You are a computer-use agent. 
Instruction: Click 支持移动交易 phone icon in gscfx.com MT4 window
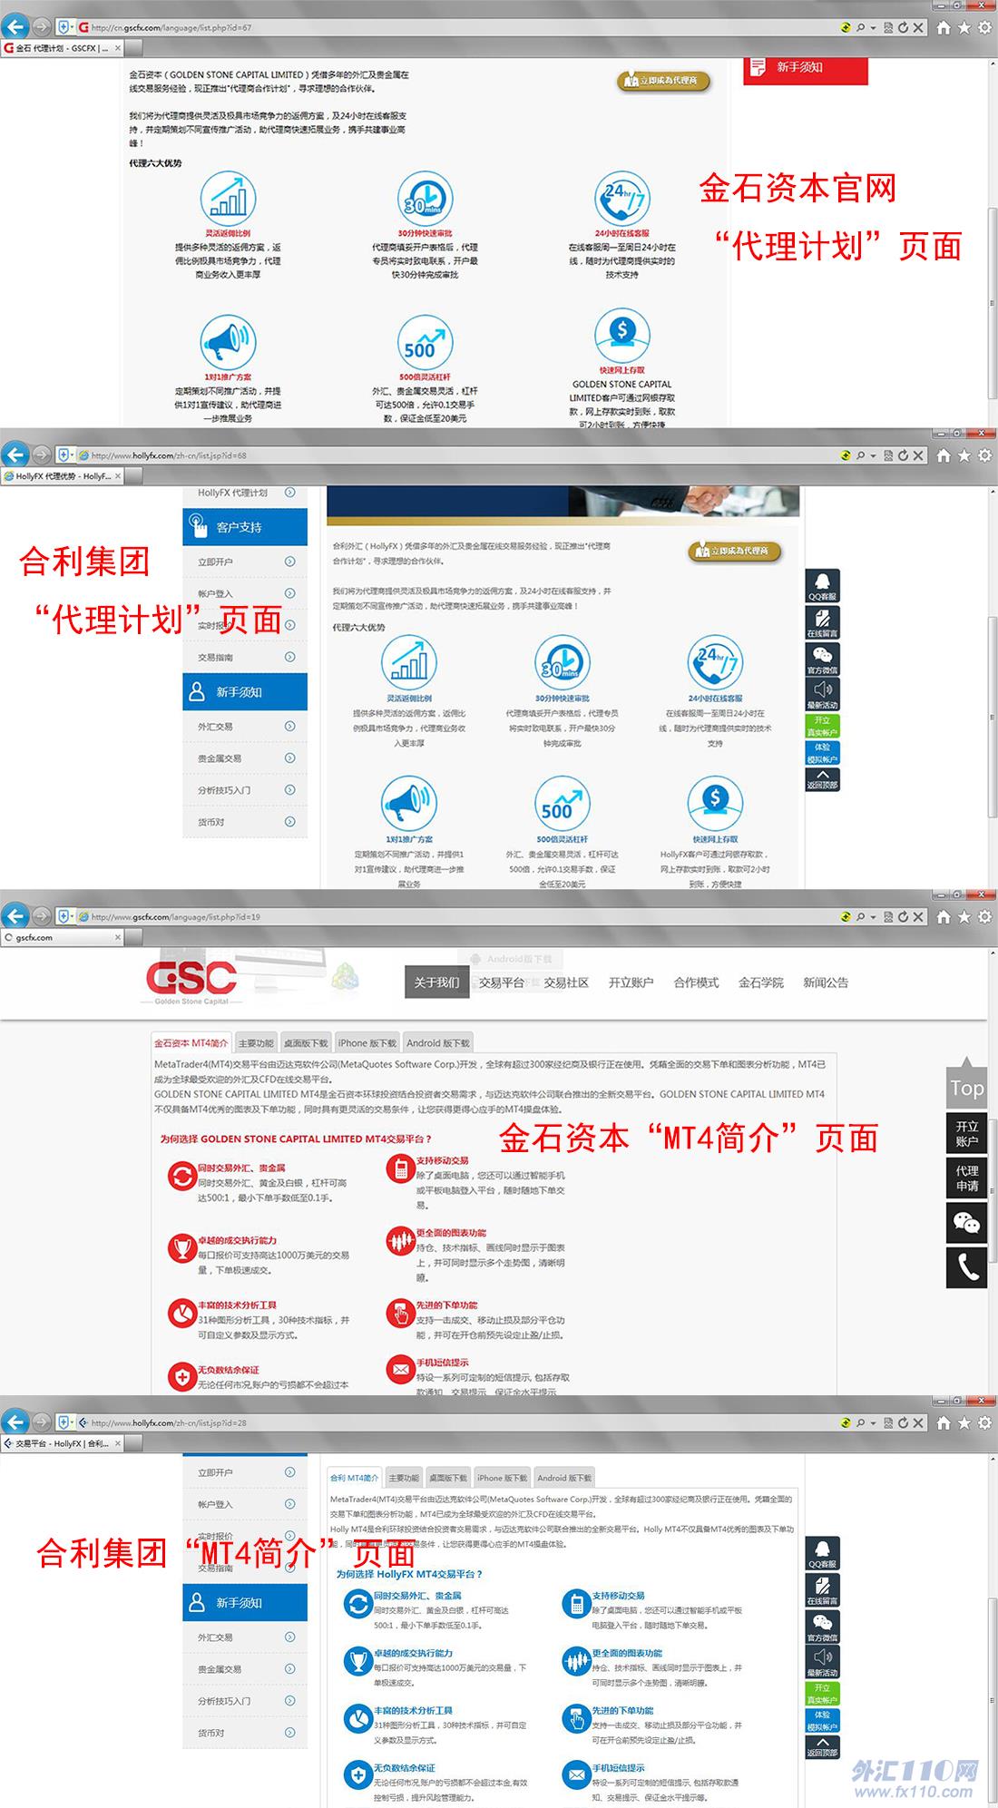[x=400, y=1168]
